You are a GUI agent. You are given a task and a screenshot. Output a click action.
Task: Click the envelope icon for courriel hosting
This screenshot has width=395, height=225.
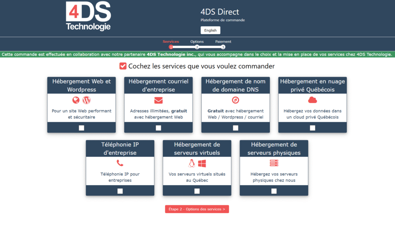coord(159,101)
